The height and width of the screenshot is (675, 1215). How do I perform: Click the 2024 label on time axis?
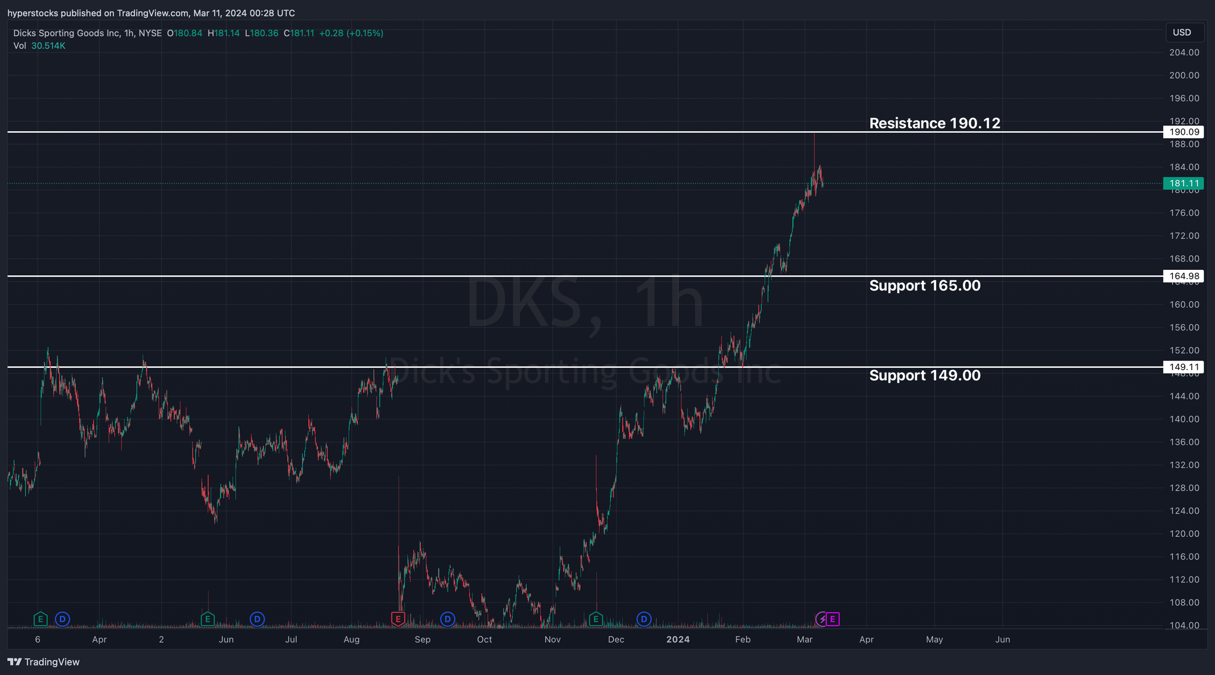(x=678, y=639)
